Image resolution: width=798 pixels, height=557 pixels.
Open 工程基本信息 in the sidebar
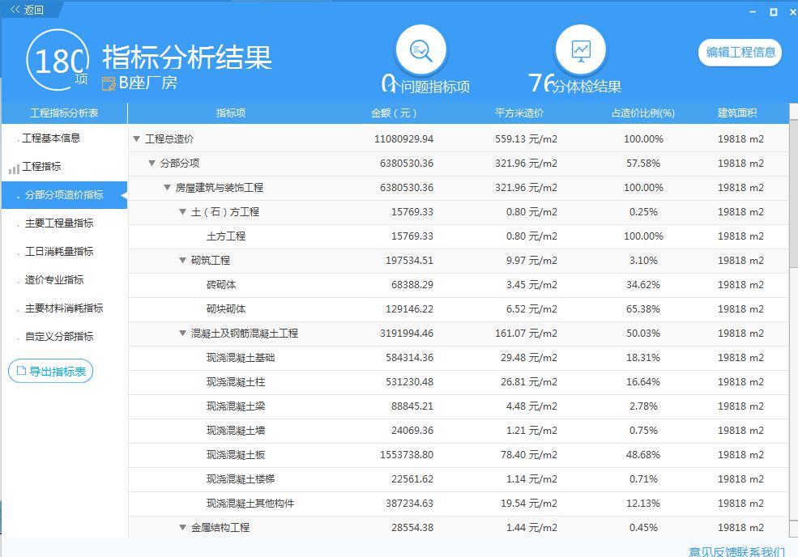point(51,138)
